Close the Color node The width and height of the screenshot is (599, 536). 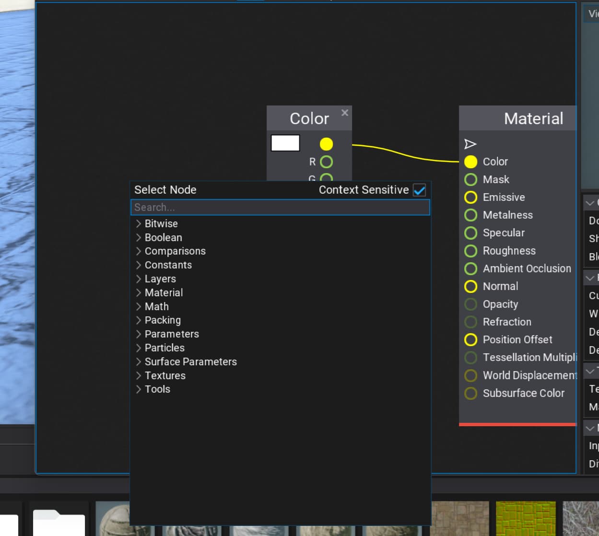click(x=344, y=113)
